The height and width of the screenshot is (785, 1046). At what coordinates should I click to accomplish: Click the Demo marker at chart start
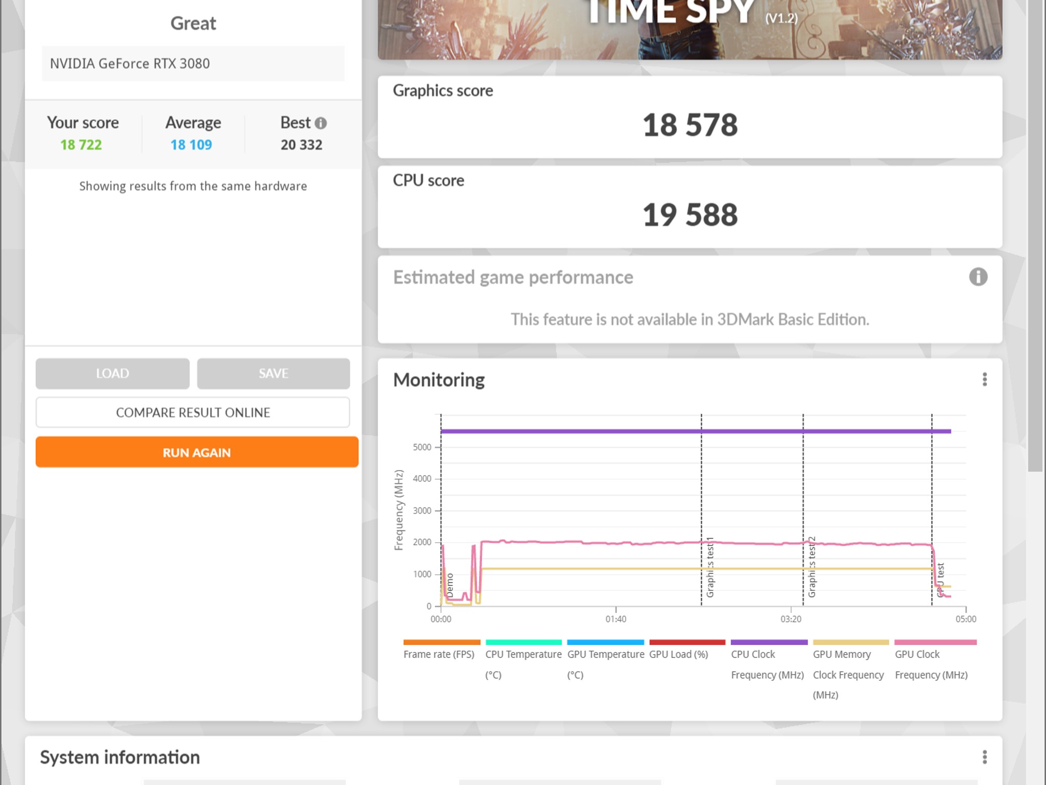449,586
